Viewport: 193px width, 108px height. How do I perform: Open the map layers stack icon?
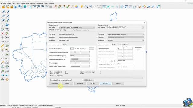[25, 7]
